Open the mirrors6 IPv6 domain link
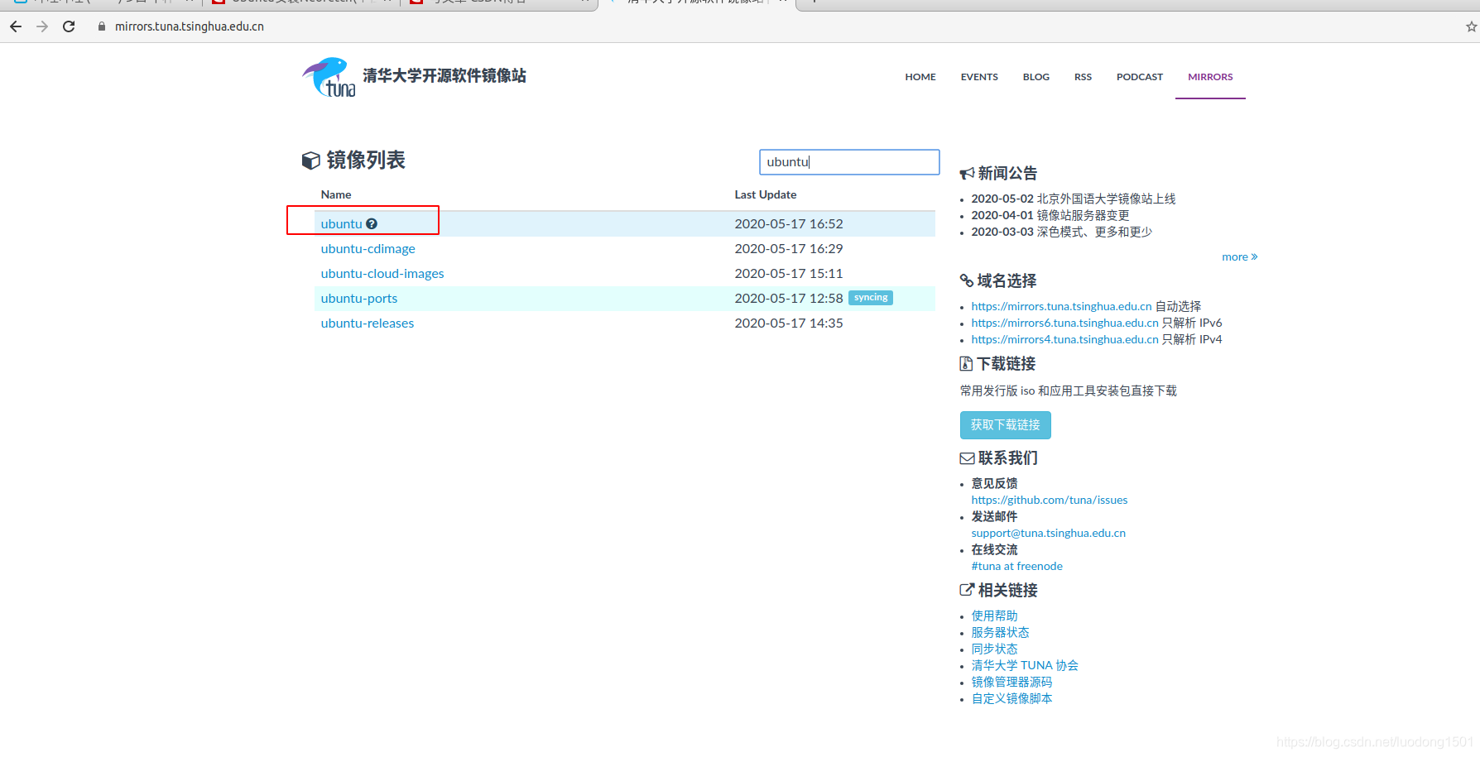The height and width of the screenshot is (757, 1480). click(x=1064, y=323)
